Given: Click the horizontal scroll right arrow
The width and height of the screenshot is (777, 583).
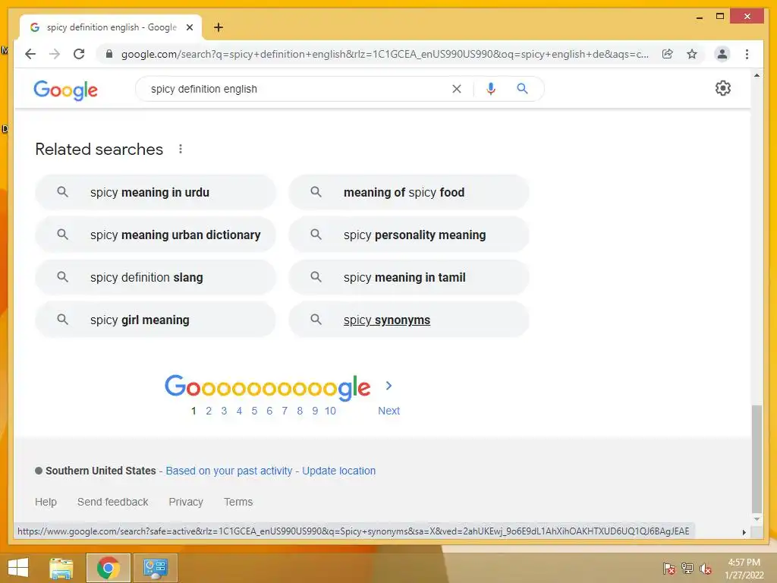Looking at the screenshot, I should pyautogui.click(x=744, y=532).
